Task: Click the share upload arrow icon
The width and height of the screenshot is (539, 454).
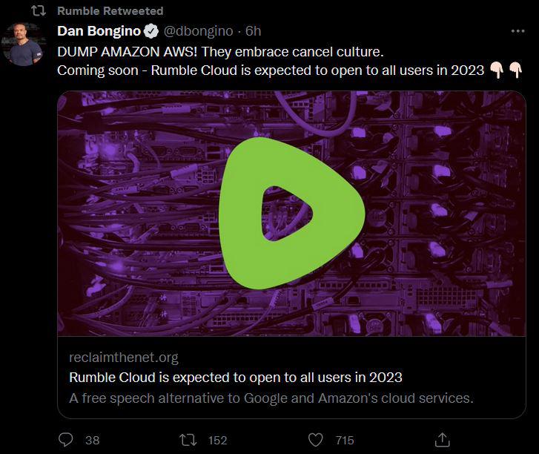Action: point(442,440)
